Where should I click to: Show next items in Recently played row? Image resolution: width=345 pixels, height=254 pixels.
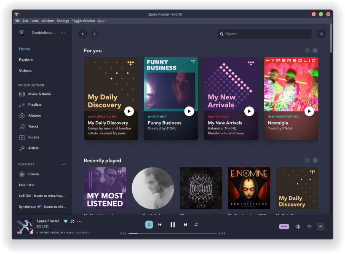tap(315, 160)
